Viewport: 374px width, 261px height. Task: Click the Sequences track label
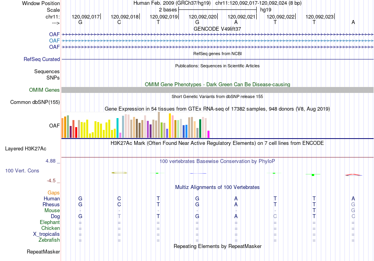pyautogui.click(x=47, y=71)
